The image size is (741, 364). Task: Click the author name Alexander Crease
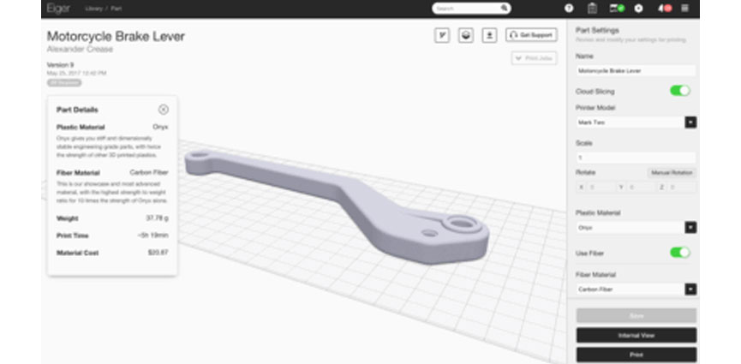pos(80,49)
